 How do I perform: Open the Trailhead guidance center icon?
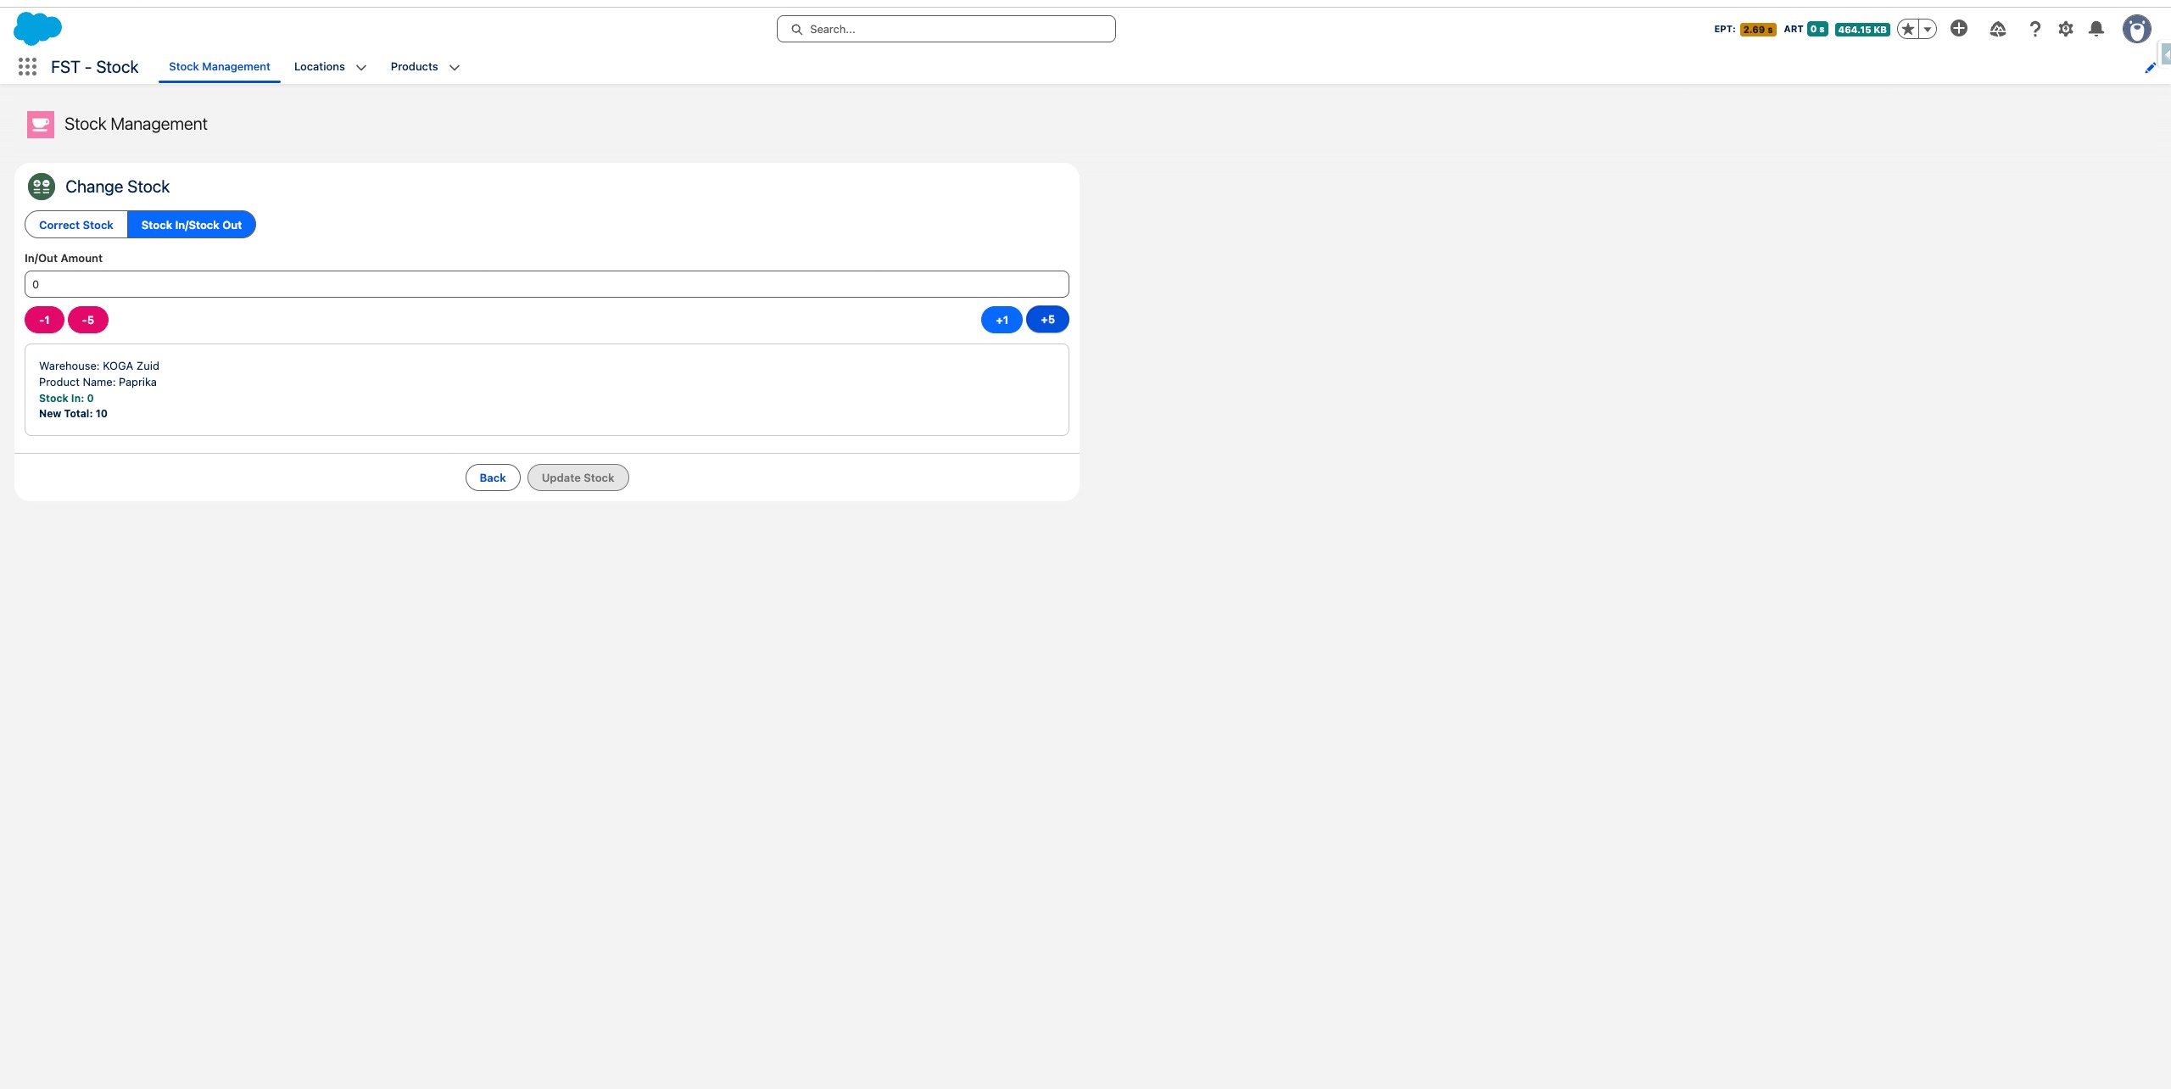1998,29
